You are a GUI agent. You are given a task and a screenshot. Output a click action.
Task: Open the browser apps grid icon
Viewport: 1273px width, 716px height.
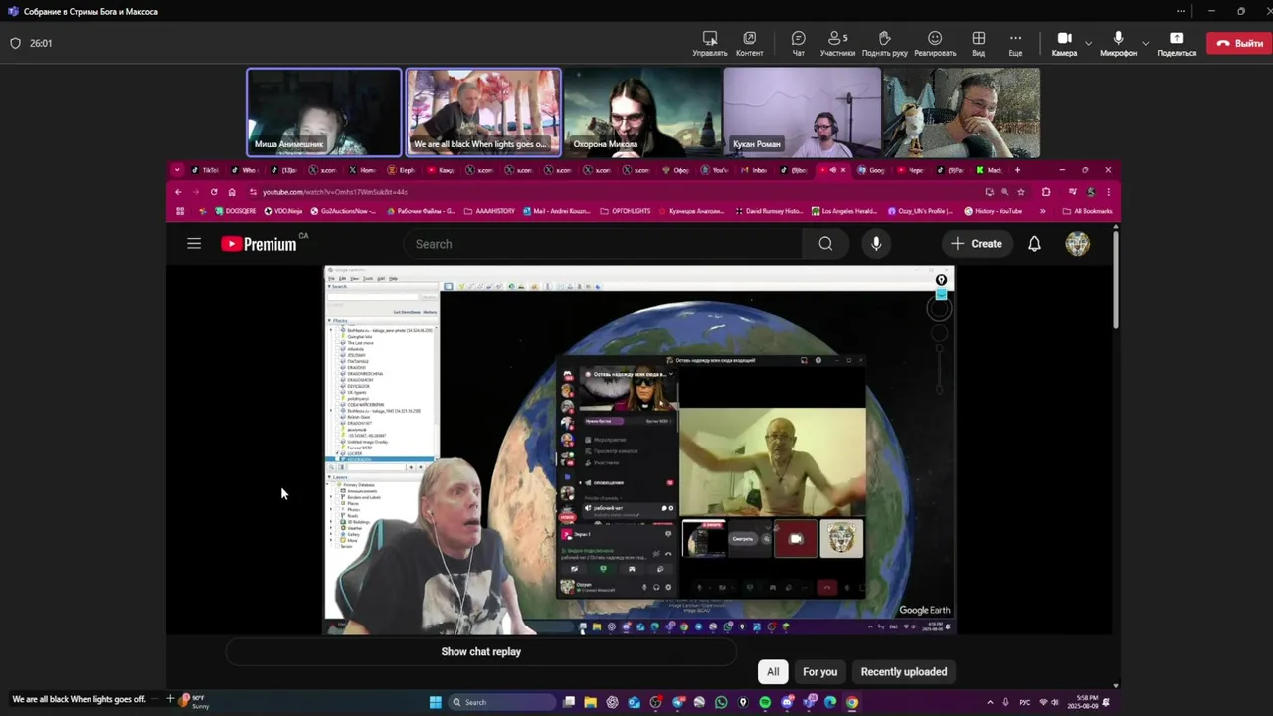180,211
